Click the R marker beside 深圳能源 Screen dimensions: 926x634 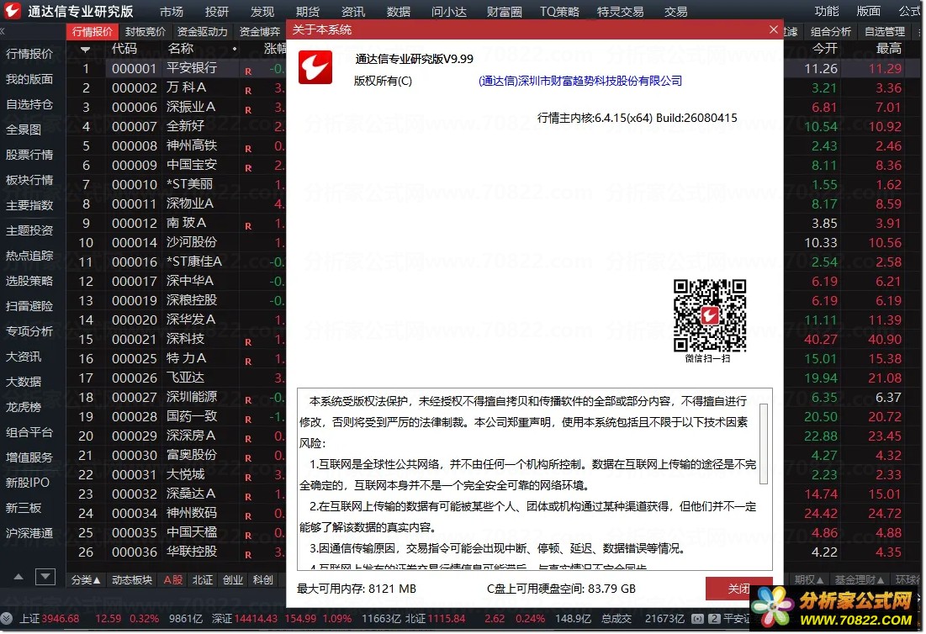(x=248, y=400)
